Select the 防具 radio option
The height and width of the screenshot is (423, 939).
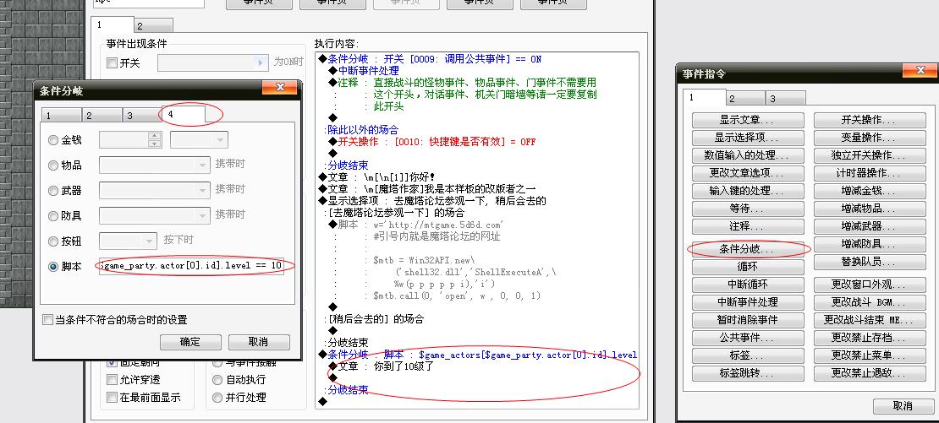pyautogui.click(x=53, y=215)
